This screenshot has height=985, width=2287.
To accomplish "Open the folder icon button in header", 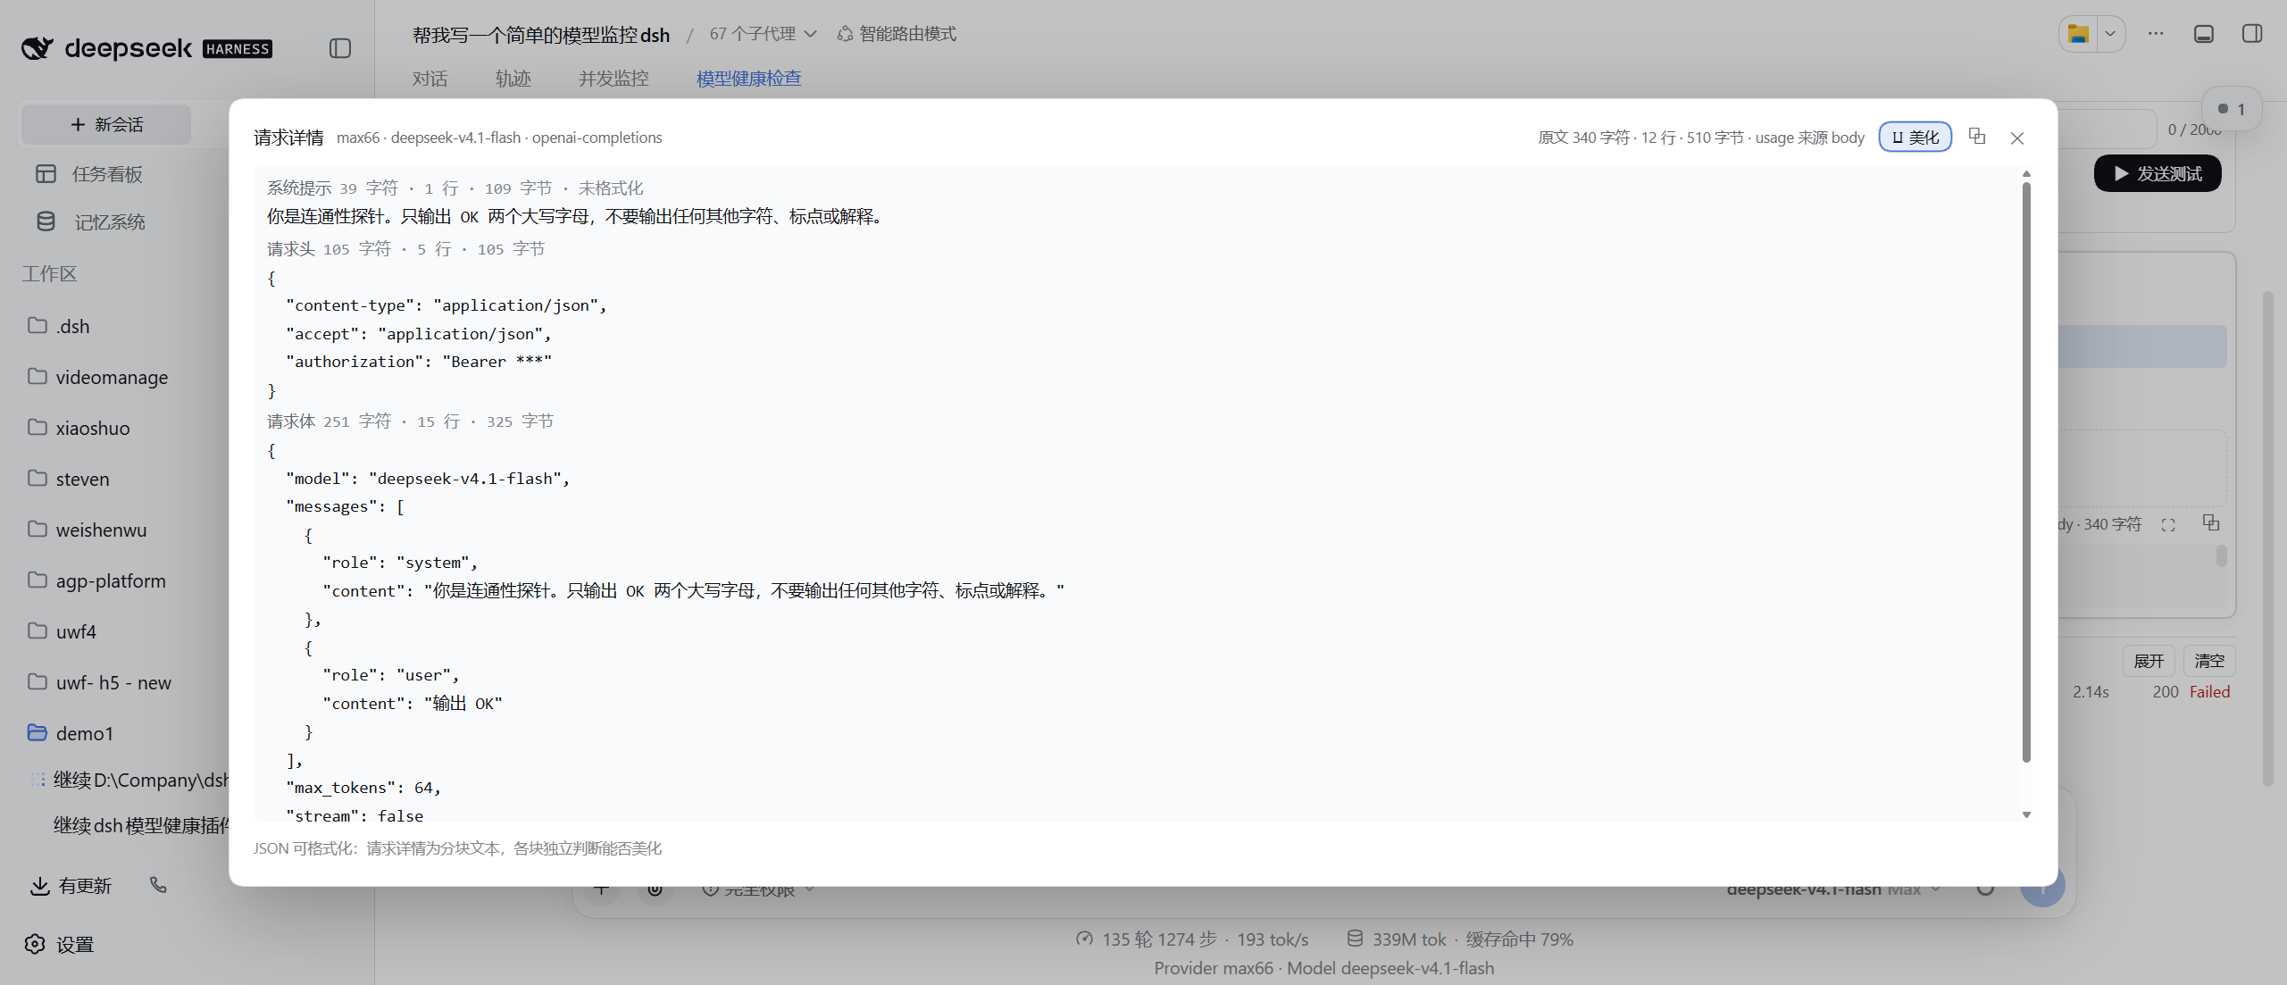I will (2078, 34).
